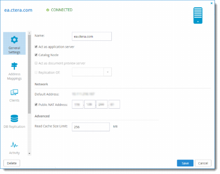
Task: Click the Save button
Action: (x=185, y=163)
